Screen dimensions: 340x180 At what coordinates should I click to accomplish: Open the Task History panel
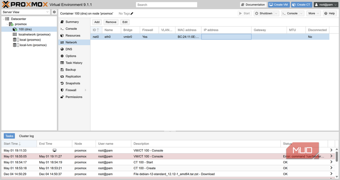74,63
